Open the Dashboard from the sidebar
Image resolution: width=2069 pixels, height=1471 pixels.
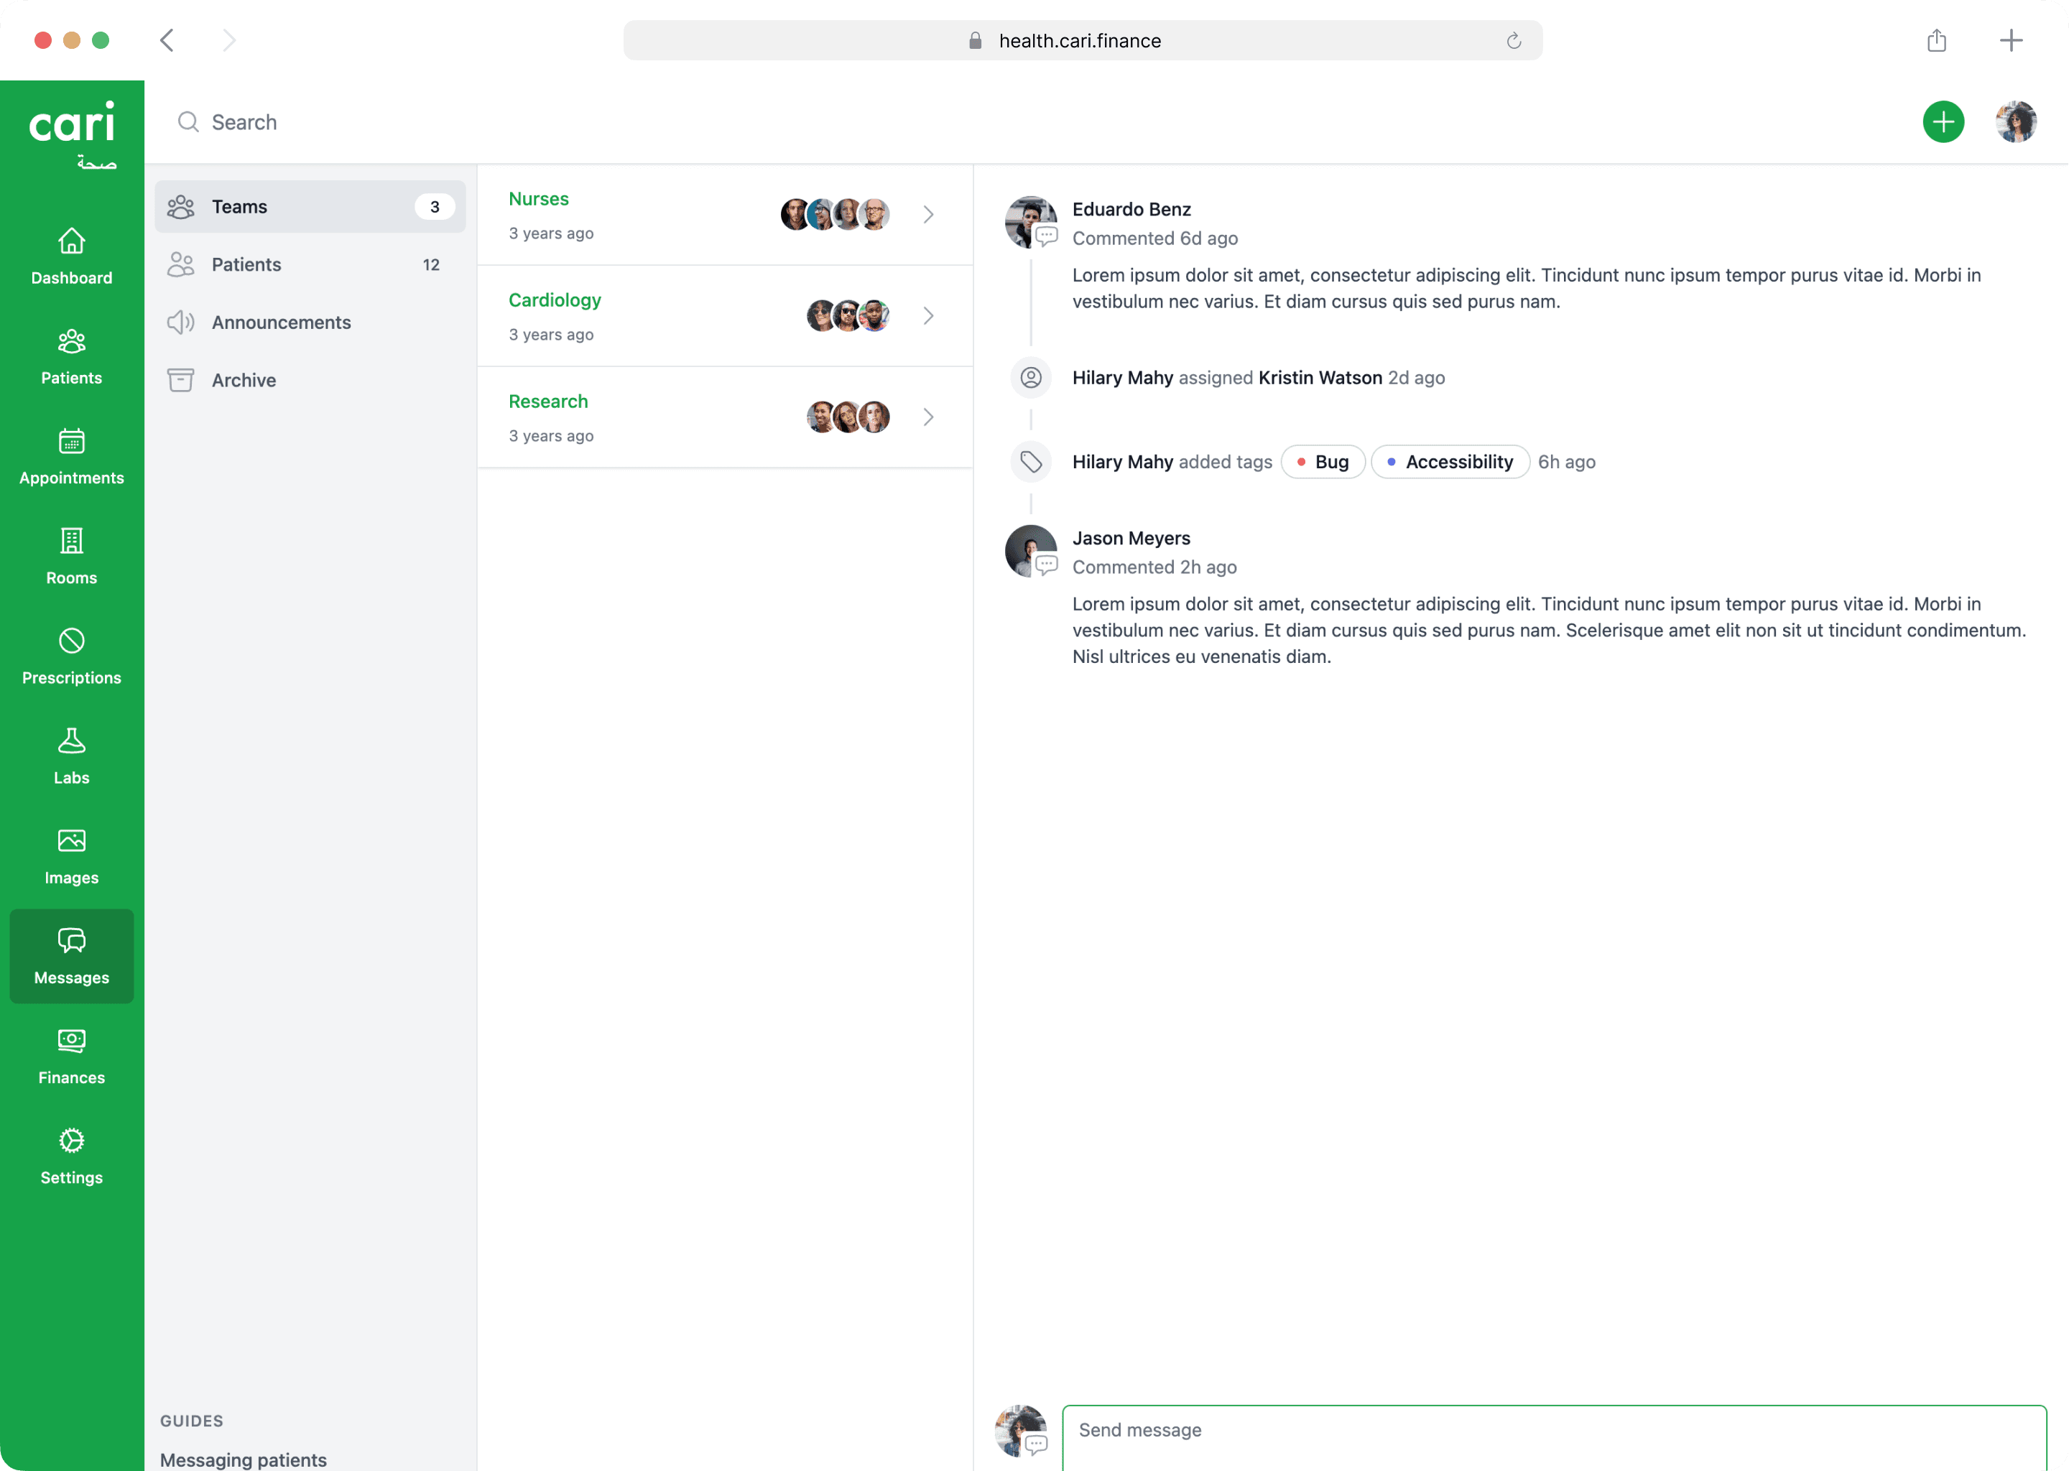(70, 256)
